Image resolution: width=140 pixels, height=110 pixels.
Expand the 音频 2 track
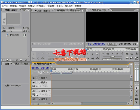39,99
